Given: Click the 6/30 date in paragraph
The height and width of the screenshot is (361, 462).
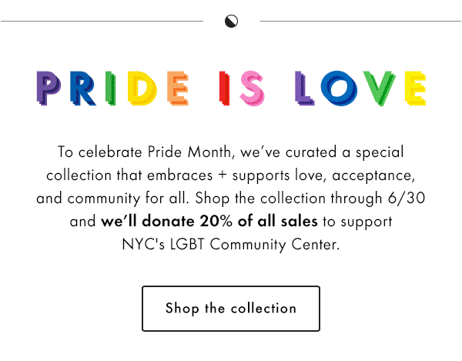Looking at the screenshot, I should tap(407, 198).
